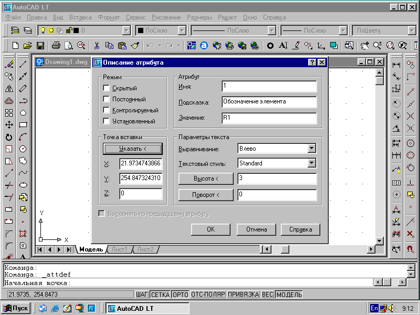Open the Текстовый стиль dropdown

pyautogui.click(x=311, y=163)
